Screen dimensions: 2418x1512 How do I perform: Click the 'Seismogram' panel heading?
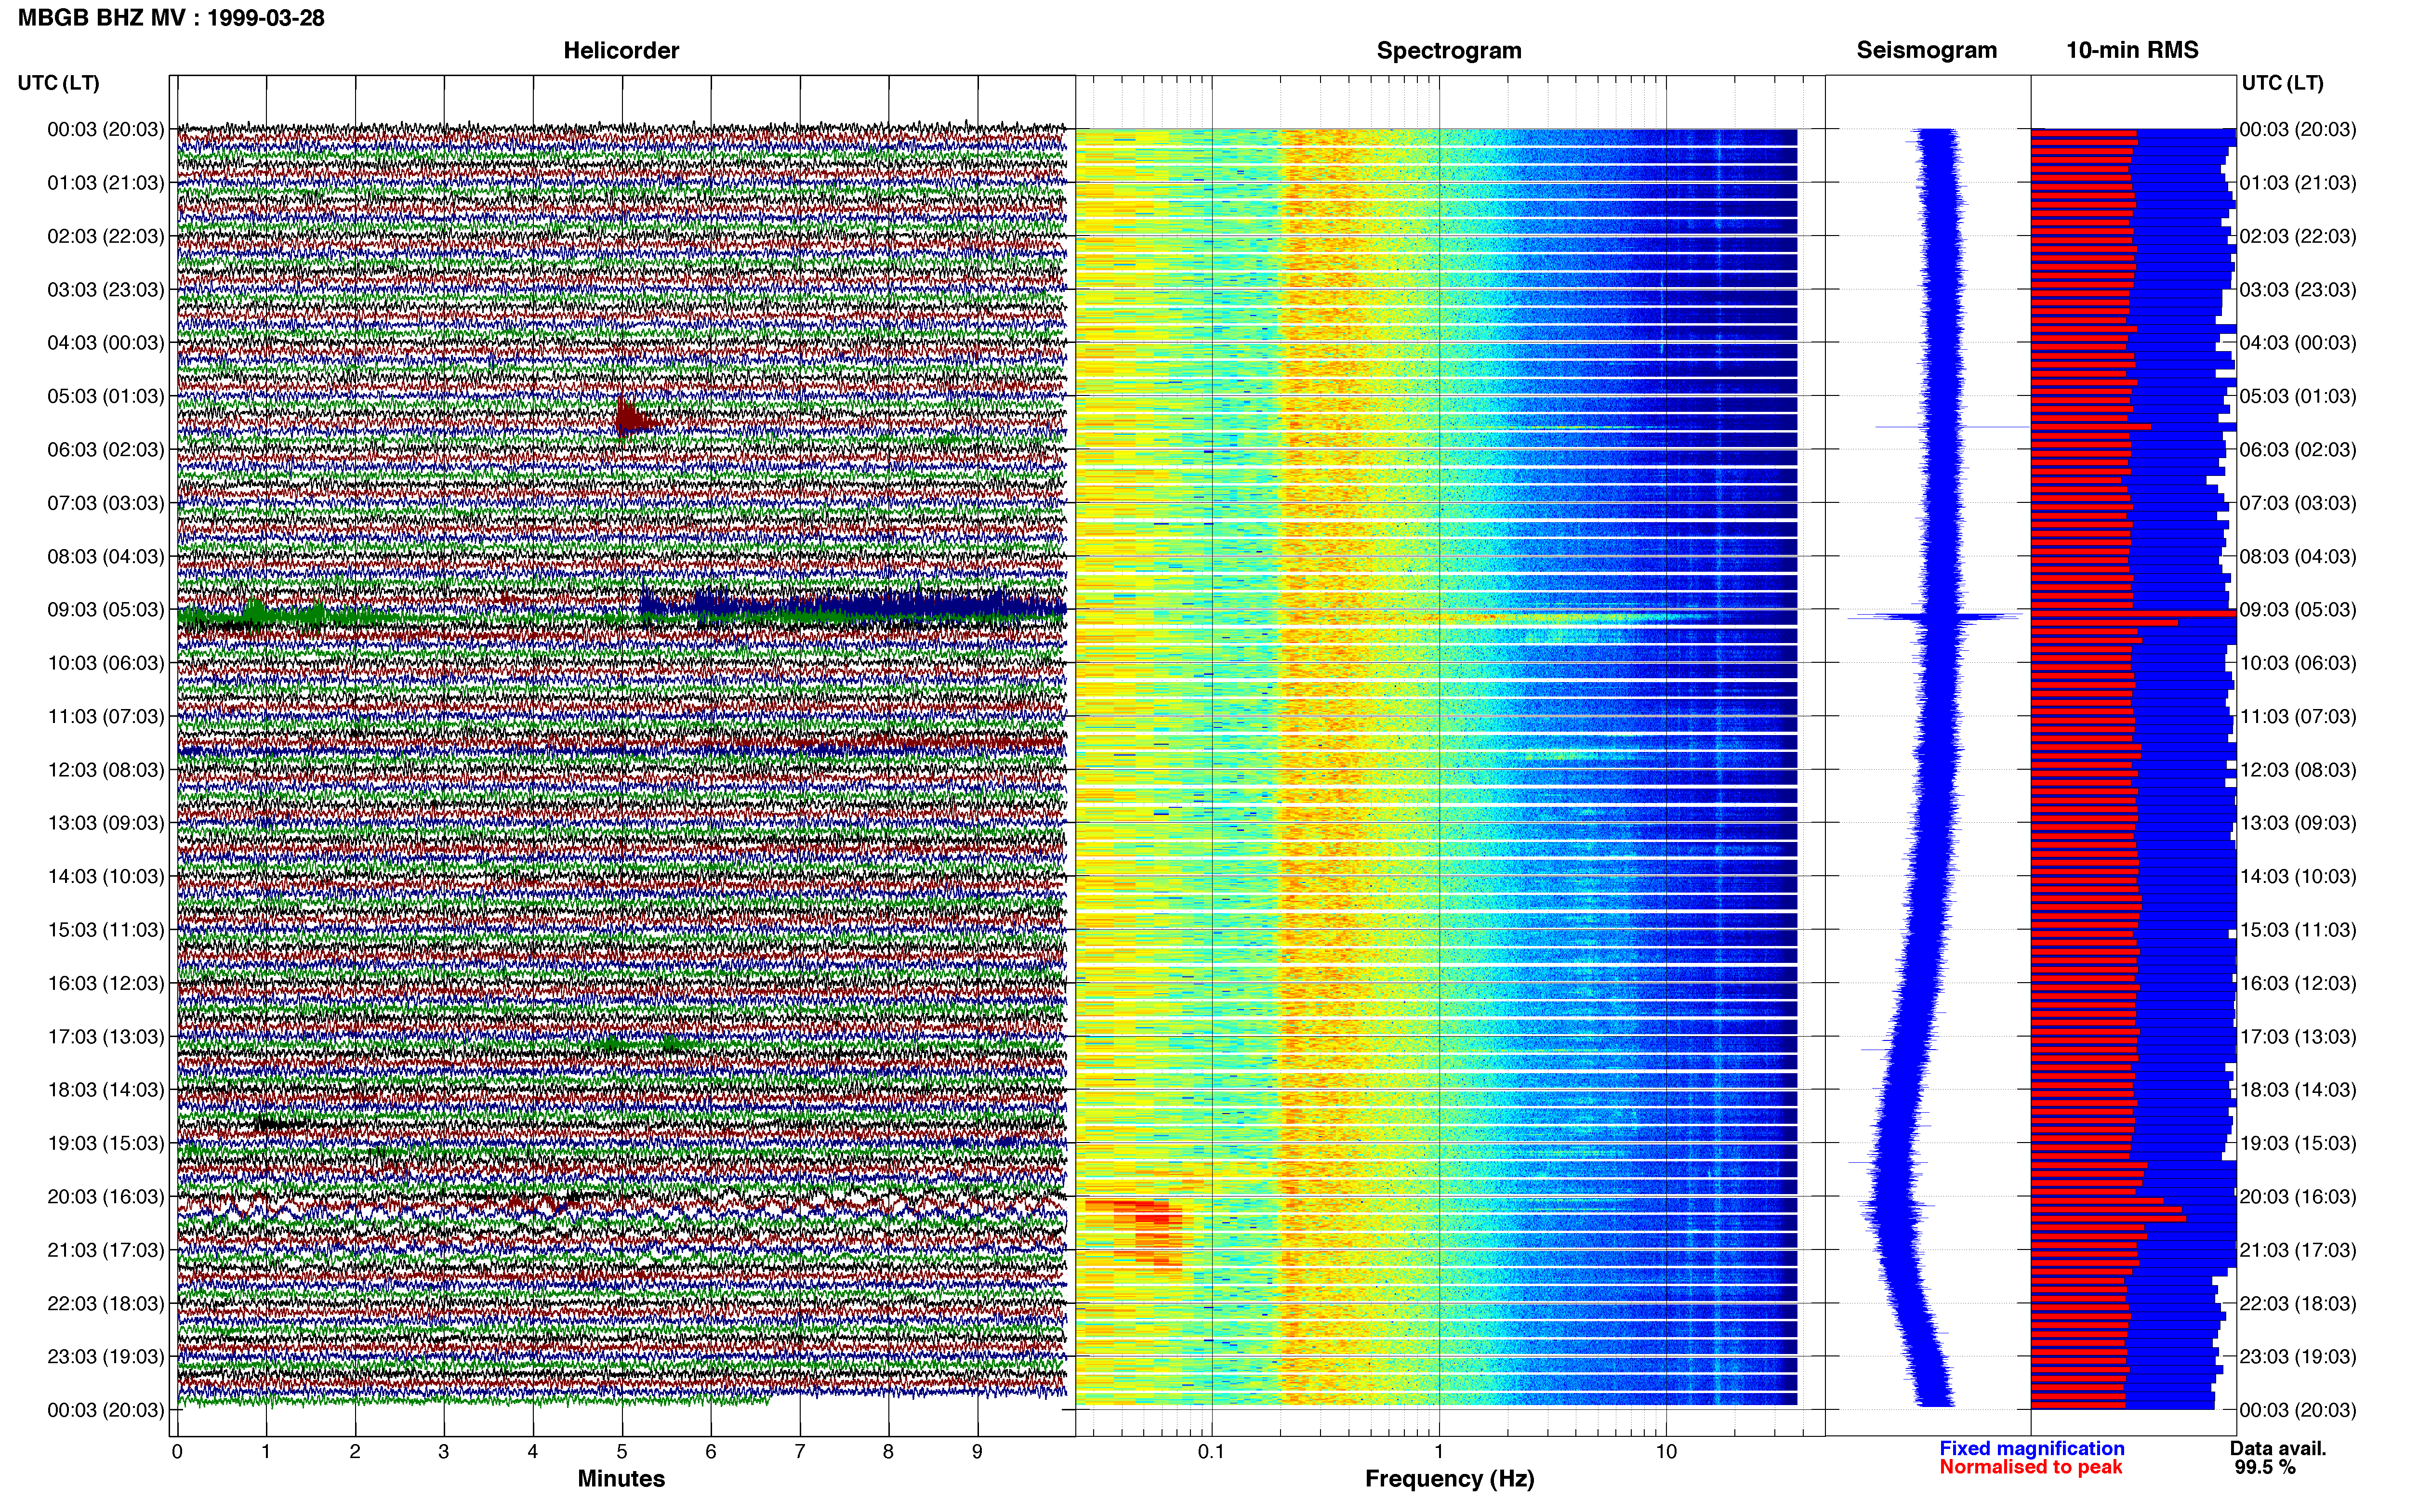click(1926, 50)
